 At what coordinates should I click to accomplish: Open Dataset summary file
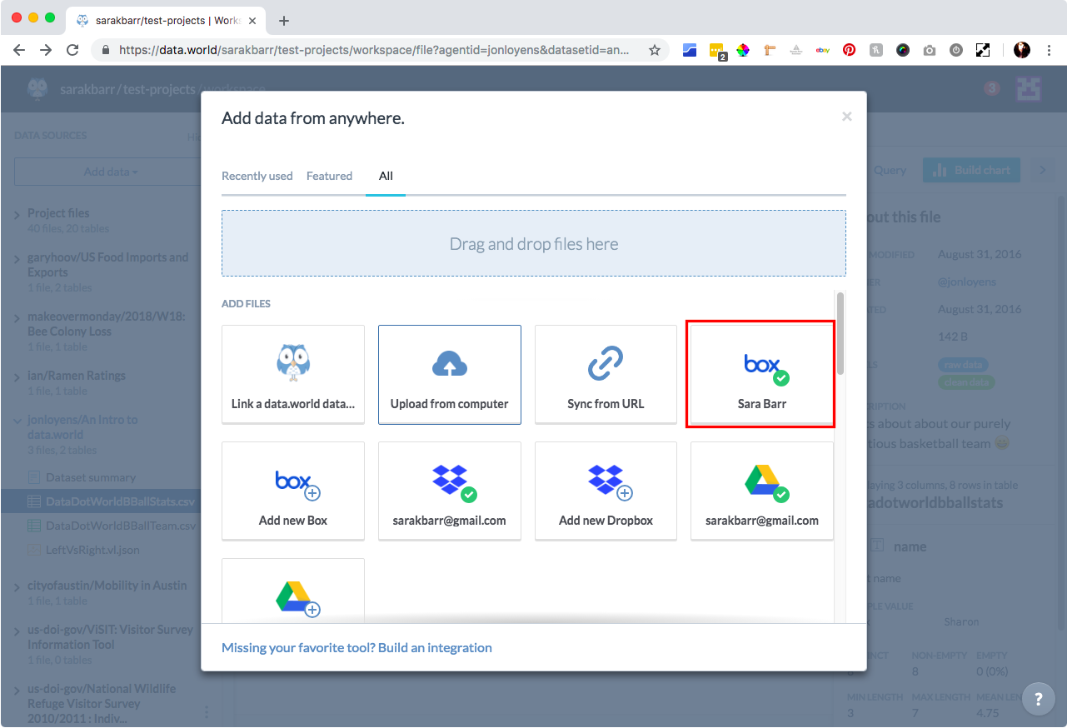tap(91, 477)
